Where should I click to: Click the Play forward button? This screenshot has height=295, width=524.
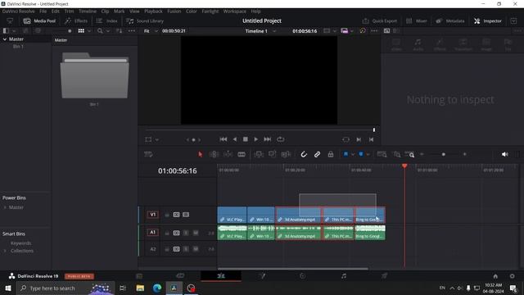point(256,139)
